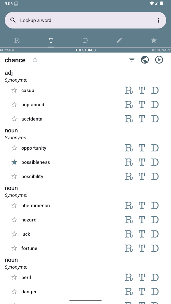
Task: Open the thesaurus filter options
Action: (x=132, y=60)
